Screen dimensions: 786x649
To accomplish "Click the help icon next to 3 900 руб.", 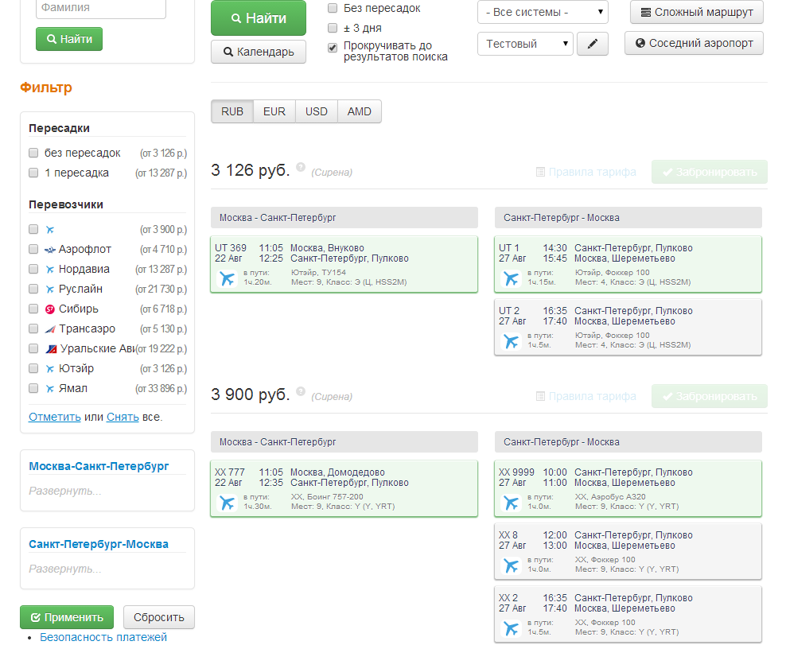I will [x=301, y=391].
